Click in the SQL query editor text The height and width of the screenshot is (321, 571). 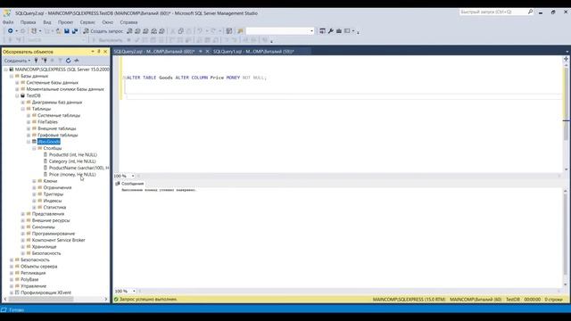point(196,78)
